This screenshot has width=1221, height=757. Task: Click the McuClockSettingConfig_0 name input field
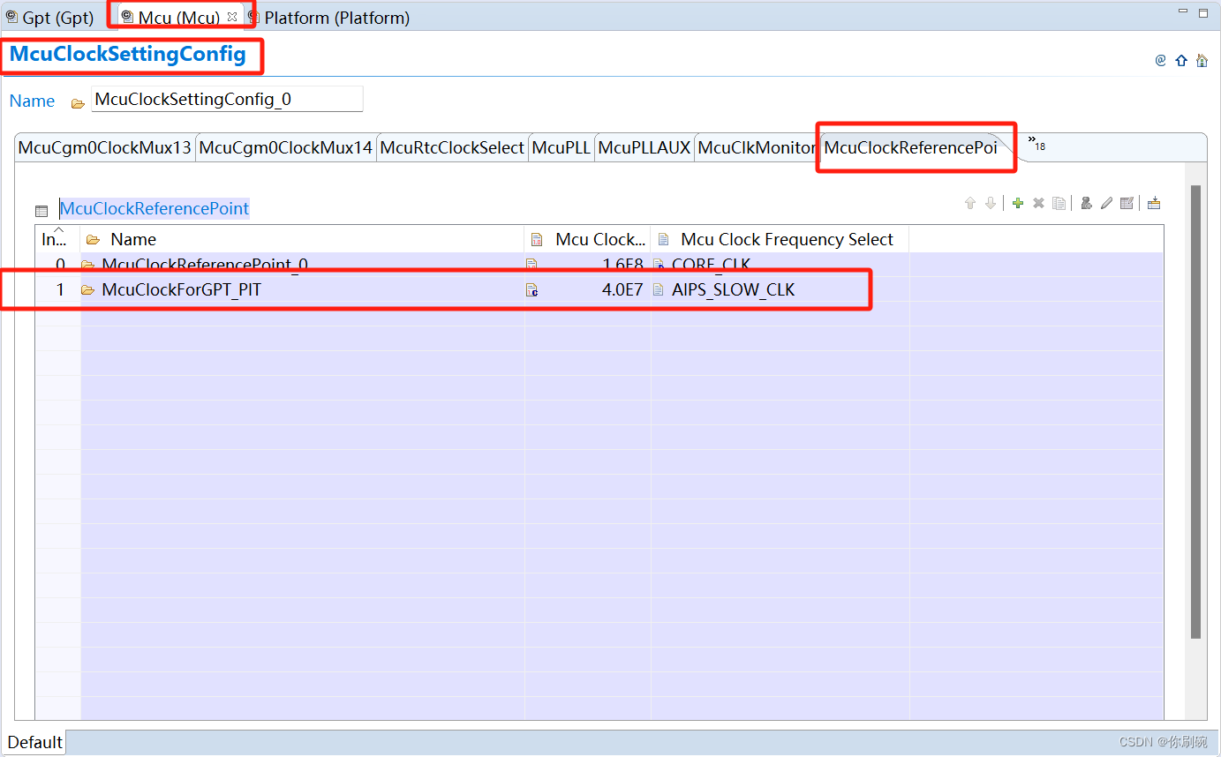pos(228,100)
